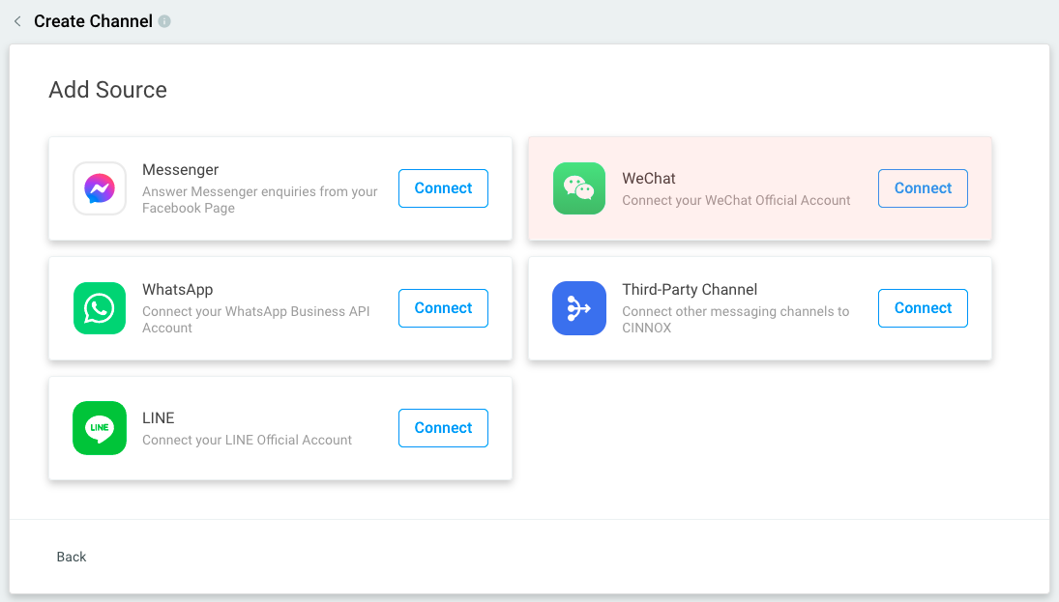Click the LINE card title

[158, 417]
